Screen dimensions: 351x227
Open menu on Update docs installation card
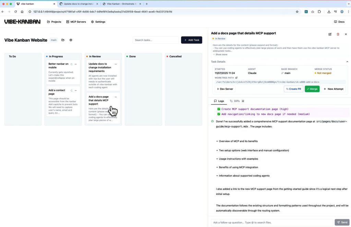(116, 64)
